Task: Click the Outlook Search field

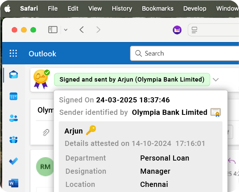Action: 184,53
